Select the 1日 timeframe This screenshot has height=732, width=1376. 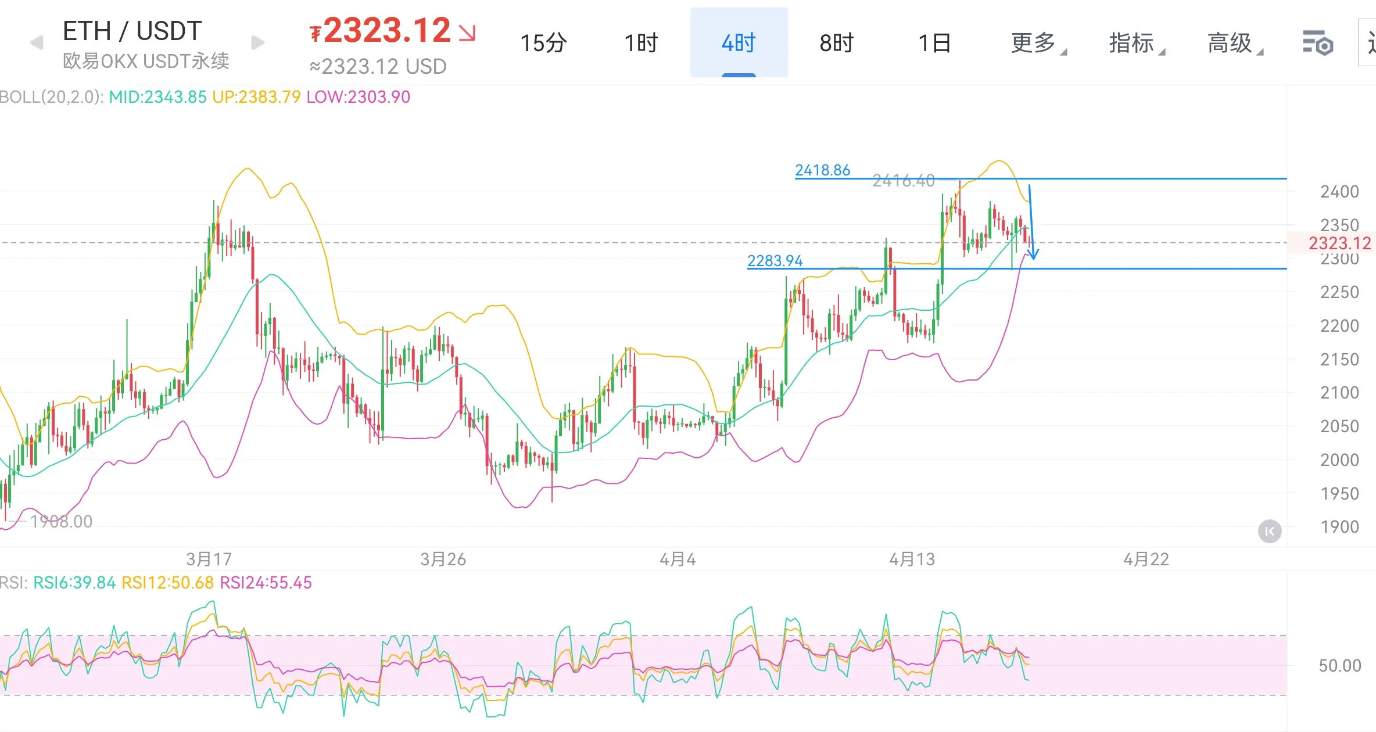(934, 43)
